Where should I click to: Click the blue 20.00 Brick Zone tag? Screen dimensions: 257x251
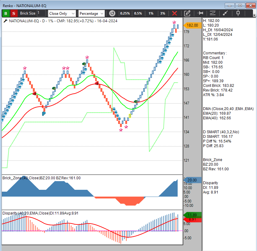(x=192, y=180)
